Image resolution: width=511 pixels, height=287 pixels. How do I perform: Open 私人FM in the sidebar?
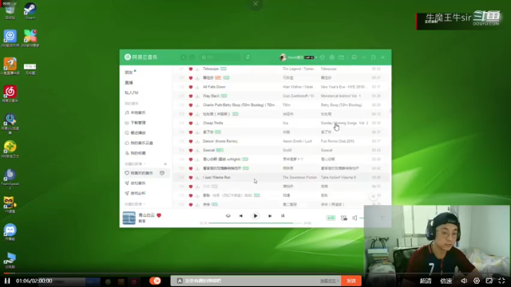pos(132,92)
